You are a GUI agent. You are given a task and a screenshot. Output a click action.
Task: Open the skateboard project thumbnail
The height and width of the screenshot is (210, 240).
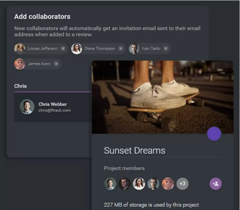162,97
